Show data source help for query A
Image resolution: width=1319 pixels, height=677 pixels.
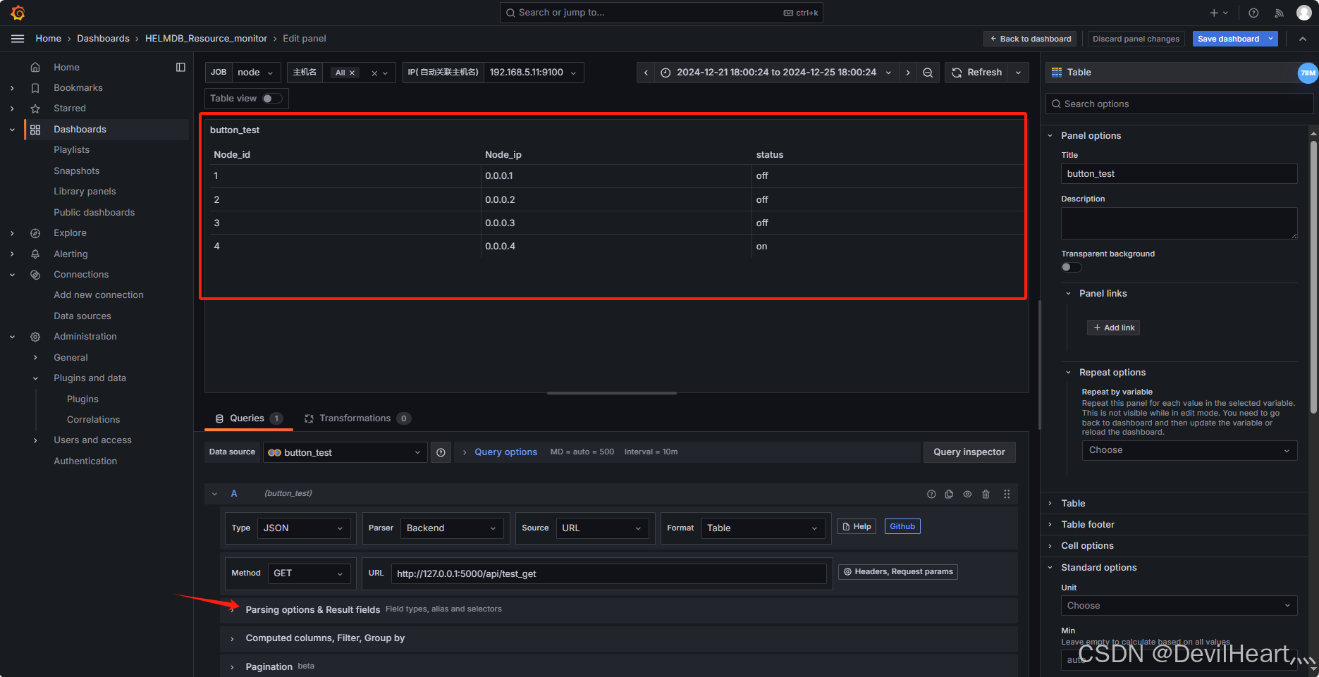[x=931, y=494]
